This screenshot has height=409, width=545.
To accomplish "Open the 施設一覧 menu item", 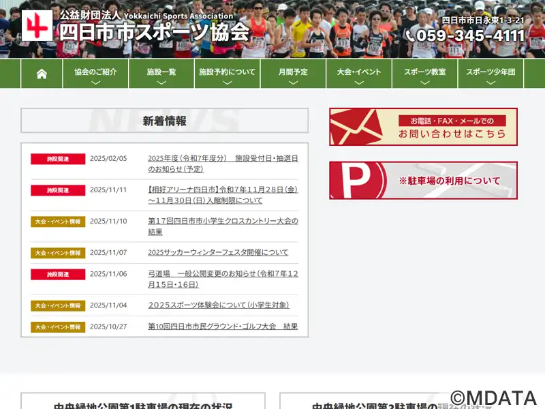I will (x=161, y=72).
